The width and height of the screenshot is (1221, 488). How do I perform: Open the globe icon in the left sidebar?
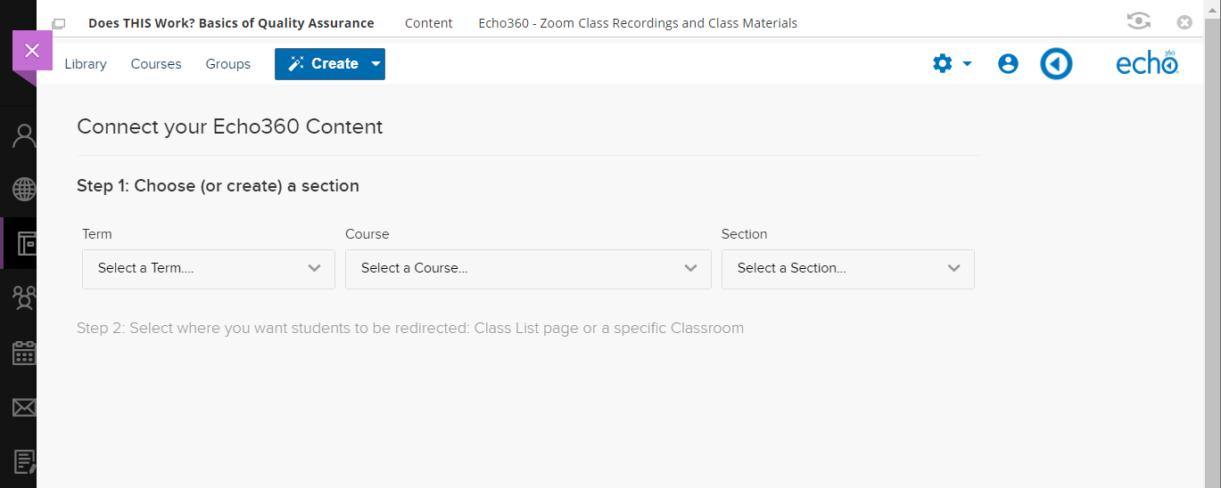(24, 189)
